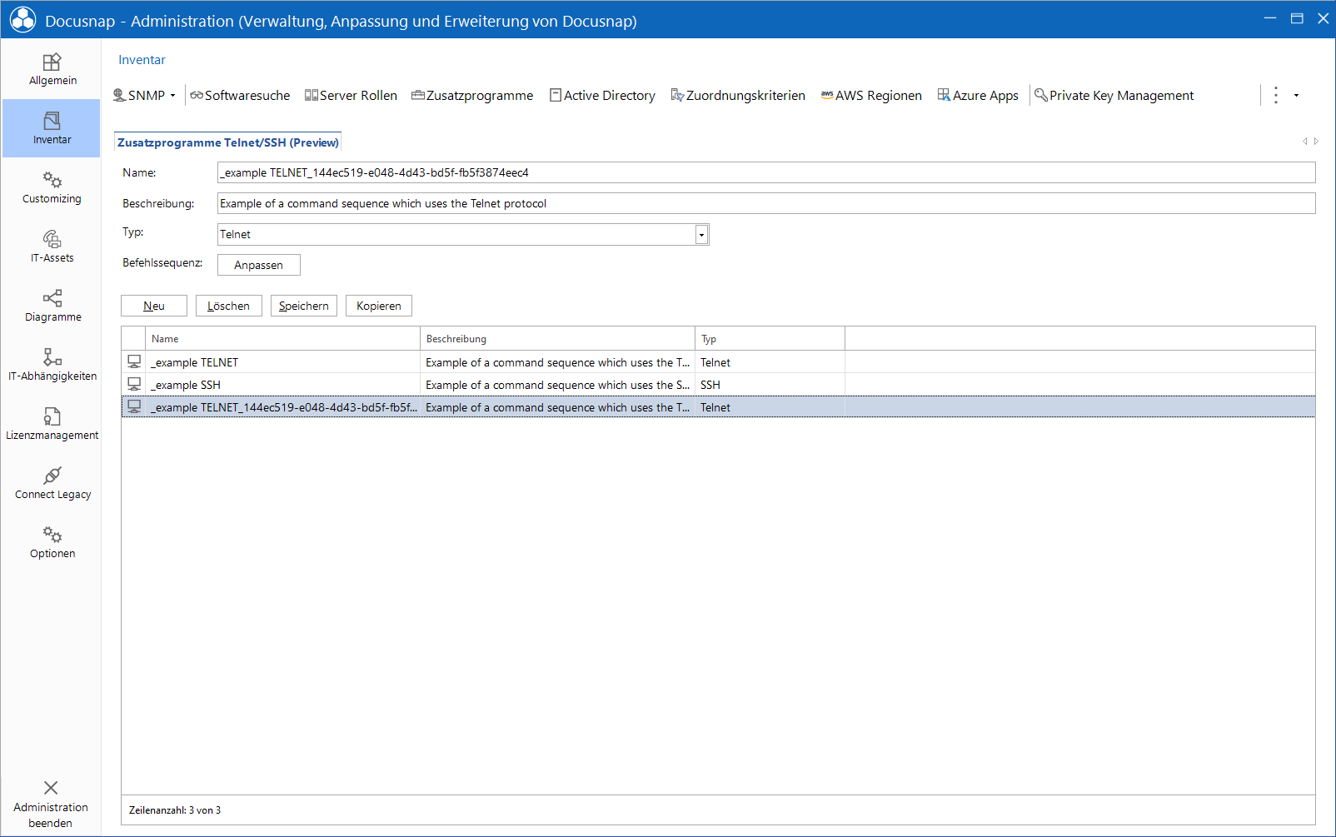Select the _example SSH row name
This screenshot has height=837, width=1336.
pos(186,385)
